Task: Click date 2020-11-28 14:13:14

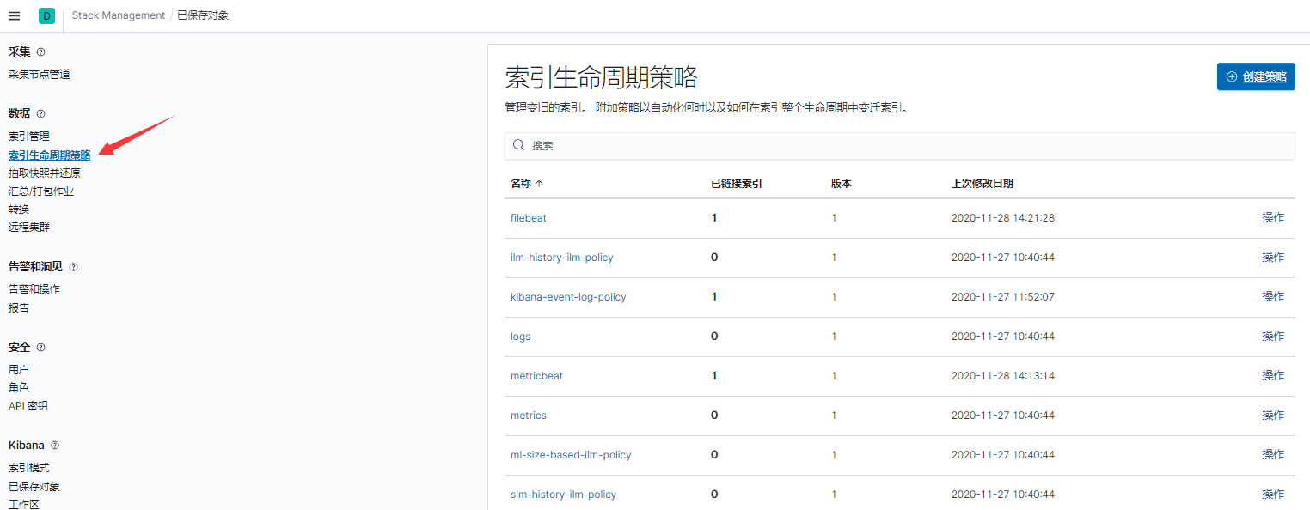Action: (x=1003, y=376)
